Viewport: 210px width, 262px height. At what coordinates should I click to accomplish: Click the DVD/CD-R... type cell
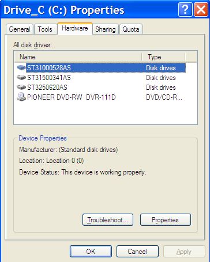tap(164, 97)
